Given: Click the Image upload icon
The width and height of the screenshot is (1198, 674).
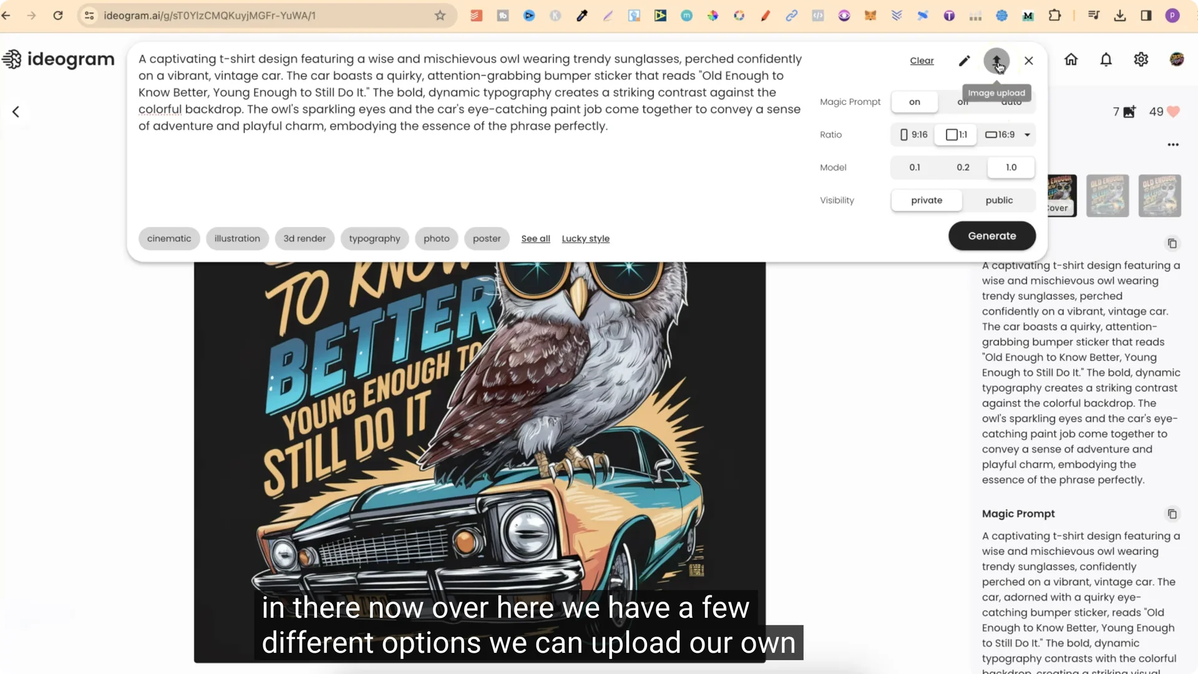Looking at the screenshot, I should tap(996, 61).
